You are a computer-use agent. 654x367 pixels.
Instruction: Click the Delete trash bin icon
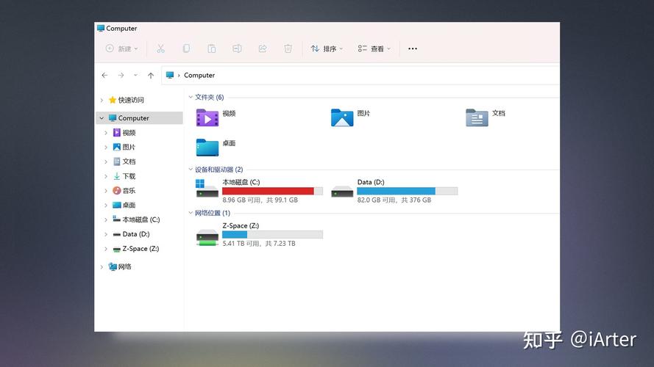coord(288,48)
